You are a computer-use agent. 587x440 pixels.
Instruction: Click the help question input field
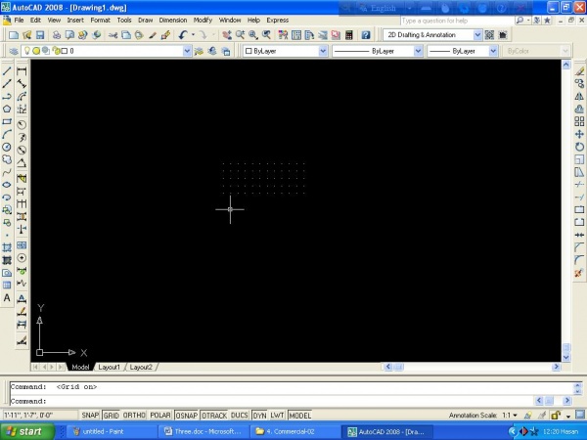coord(457,21)
